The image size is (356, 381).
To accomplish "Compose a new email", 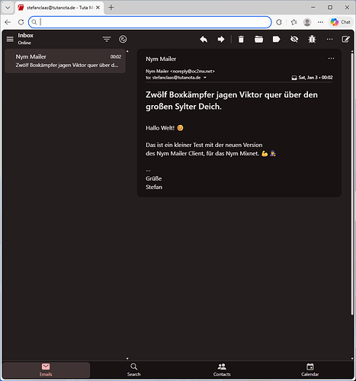I will pos(345,39).
